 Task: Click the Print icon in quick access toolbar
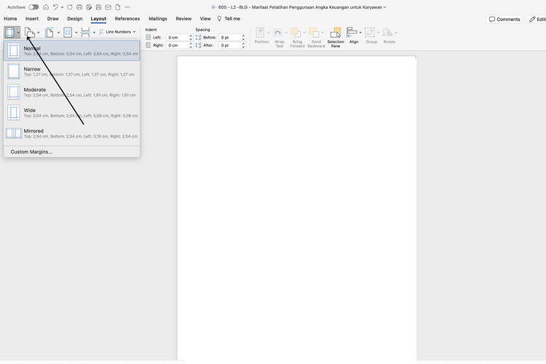click(x=79, y=7)
